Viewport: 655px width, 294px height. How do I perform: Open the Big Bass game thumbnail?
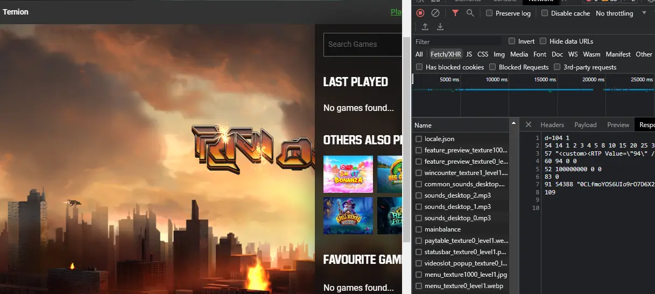390,174
